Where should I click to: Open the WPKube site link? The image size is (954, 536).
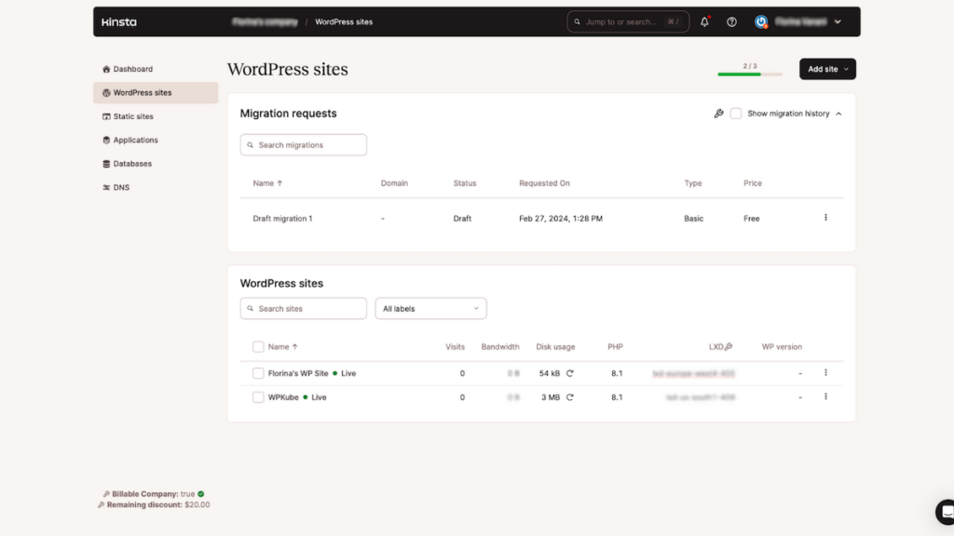(x=283, y=397)
